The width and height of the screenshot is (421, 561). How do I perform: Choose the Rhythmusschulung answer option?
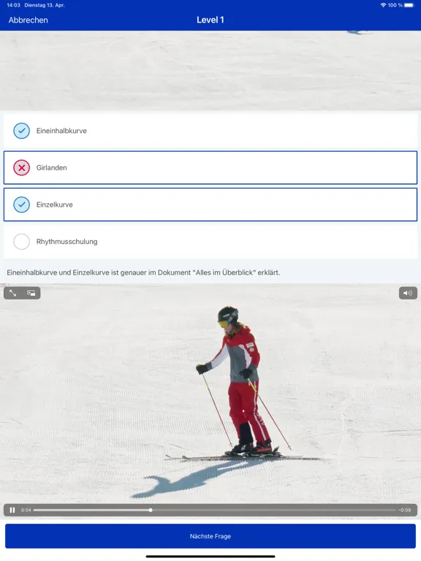(x=210, y=242)
